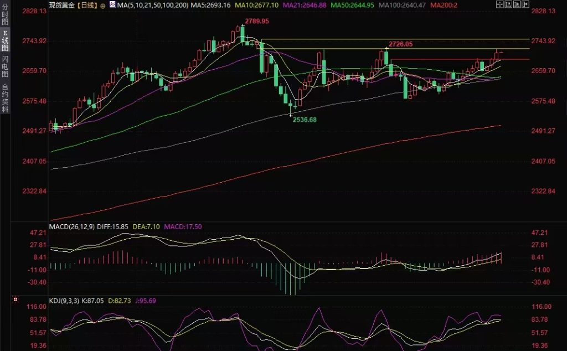Click the MACD:17.50 reading
The width and height of the screenshot is (567, 351).
click(x=183, y=226)
